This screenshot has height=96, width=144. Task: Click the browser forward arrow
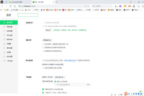[6, 6]
